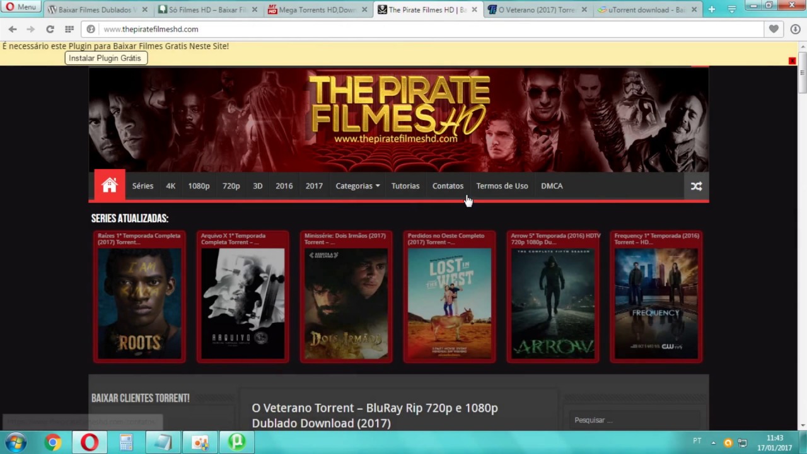This screenshot has height=454, width=807.
Task: Go to site home via house icon
Action: point(110,185)
